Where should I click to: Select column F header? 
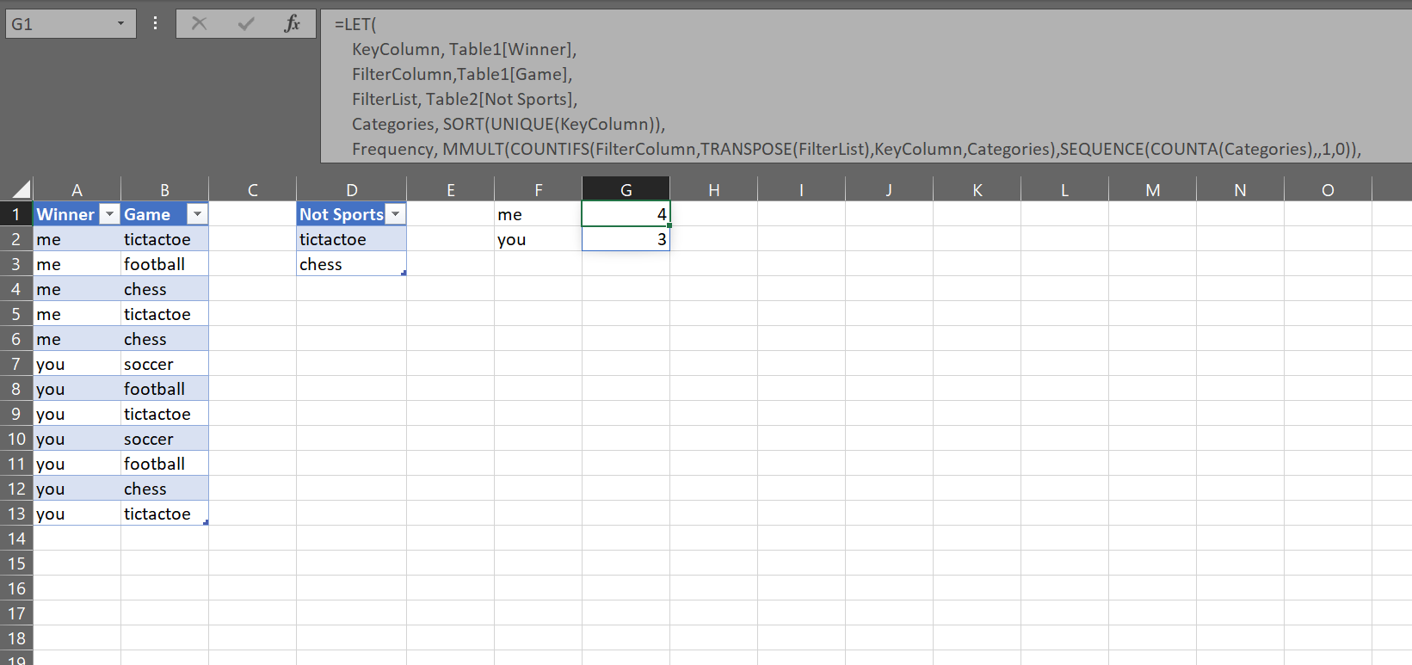tap(538, 189)
